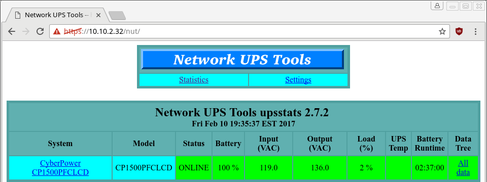Click the Battery Runtime column header

(430, 144)
